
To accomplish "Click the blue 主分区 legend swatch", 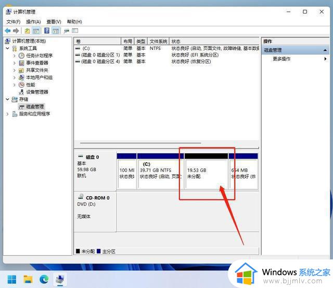I will click(x=98, y=251).
